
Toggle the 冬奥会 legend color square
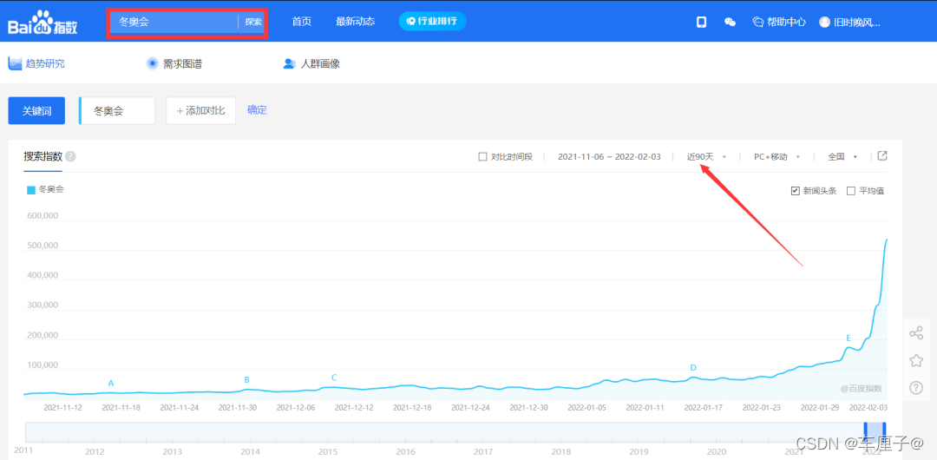pos(31,189)
